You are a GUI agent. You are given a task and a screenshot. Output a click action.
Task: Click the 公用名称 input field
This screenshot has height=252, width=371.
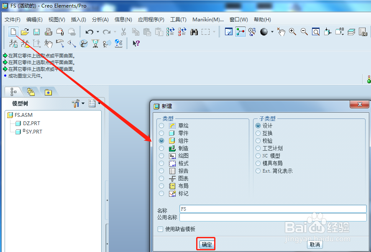coord(273,217)
